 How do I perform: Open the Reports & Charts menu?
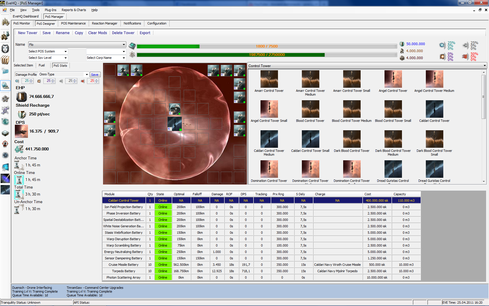click(x=74, y=10)
